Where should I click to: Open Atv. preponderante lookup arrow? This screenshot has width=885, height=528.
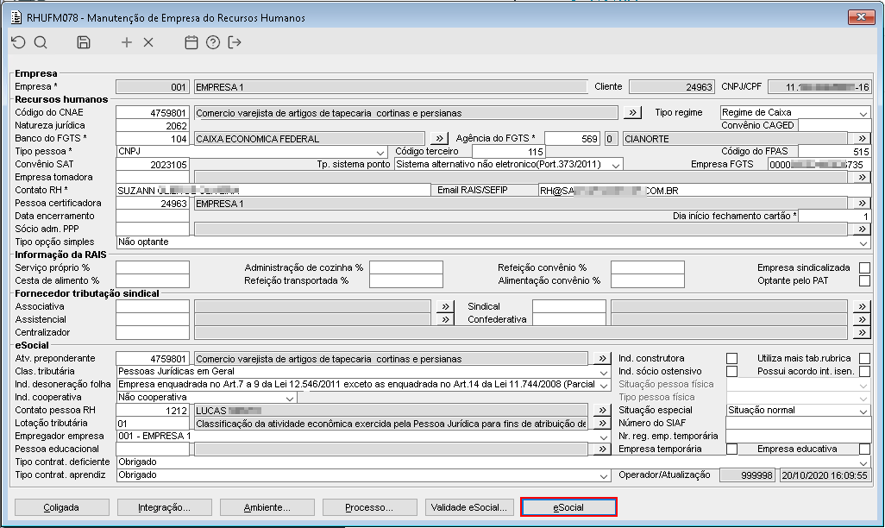602,359
